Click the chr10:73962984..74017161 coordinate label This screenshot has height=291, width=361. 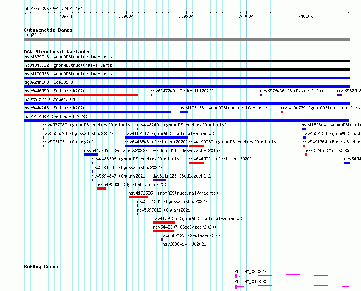point(54,9)
